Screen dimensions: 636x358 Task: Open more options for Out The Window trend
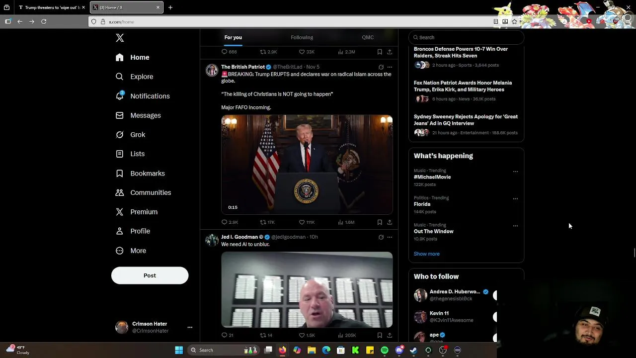coord(515,226)
